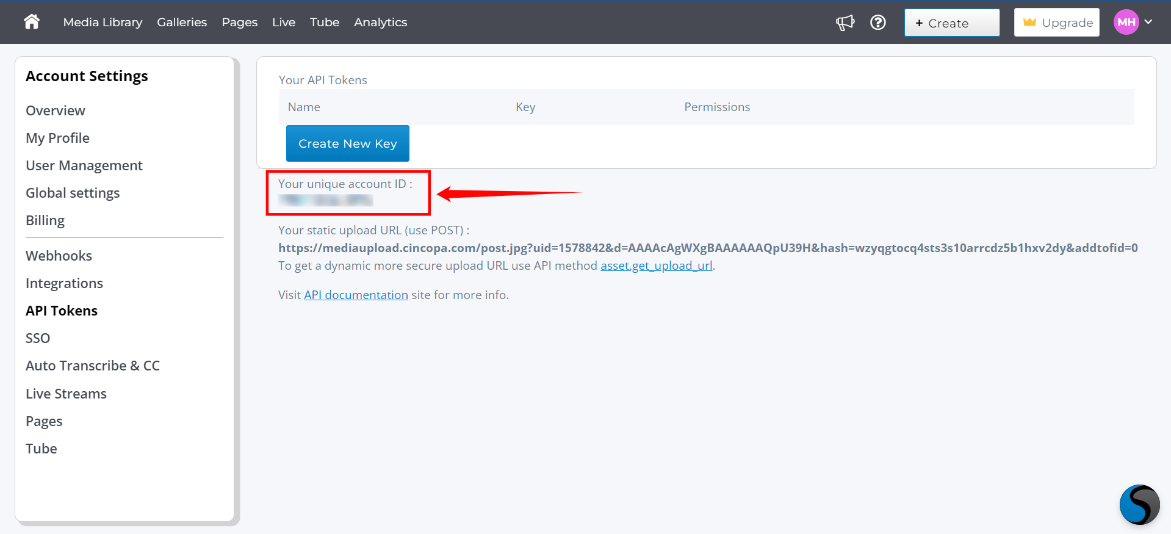This screenshot has height=534, width=1171.
Task: Open User Management settings
Action: [84, 165]
